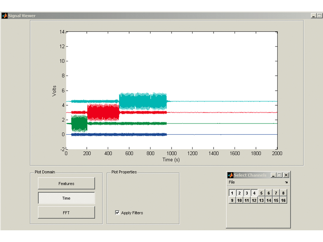Uncheck the Apply Filters checkbox
323x242 pixels.
[x=117, y=213]
